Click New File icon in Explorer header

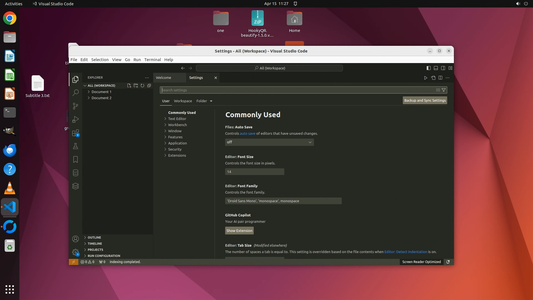(x=129, y=86)
